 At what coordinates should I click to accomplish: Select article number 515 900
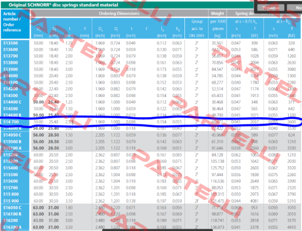click(11, 201)
